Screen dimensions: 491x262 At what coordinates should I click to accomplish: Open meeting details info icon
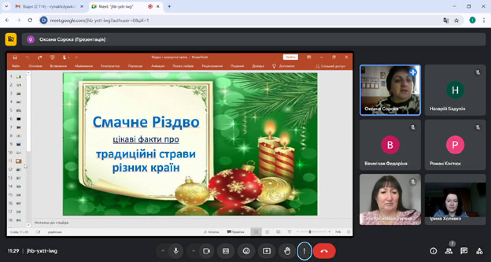tap(433, 251)
